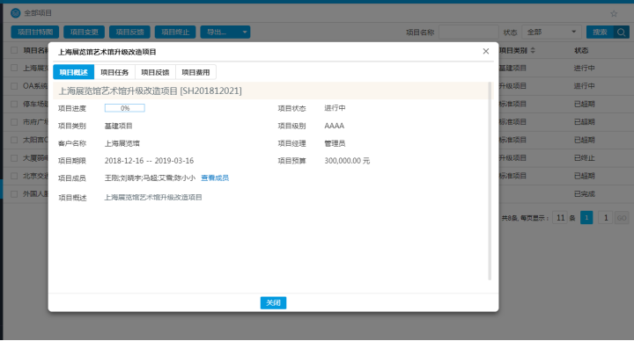Click the 项目甘特图 button
The width and height of the screenshot is (634, 341).
pyautogui.click(x=35, y=32)
